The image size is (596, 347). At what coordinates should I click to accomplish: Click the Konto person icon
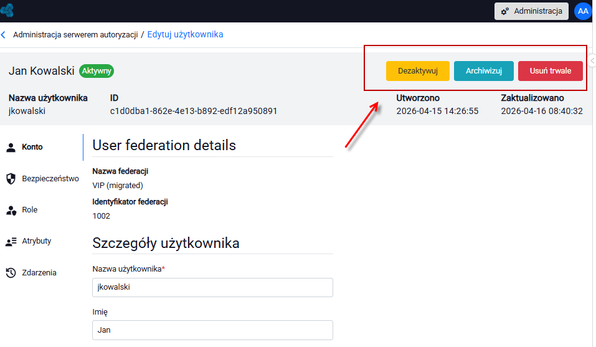(x=11, y=148)
